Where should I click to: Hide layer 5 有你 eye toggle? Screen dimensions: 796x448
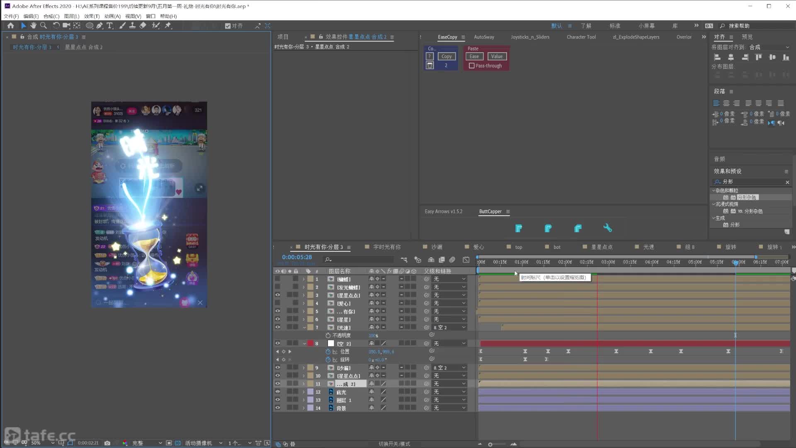coord(277,311)
